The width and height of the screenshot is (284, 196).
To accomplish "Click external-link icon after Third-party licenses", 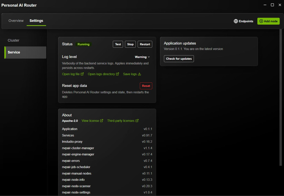I will coord(137,121).
